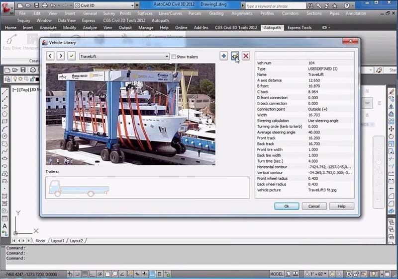The image size is (398, 279).
Task: Select the Layout2 tab
Action: coord(76,241)
